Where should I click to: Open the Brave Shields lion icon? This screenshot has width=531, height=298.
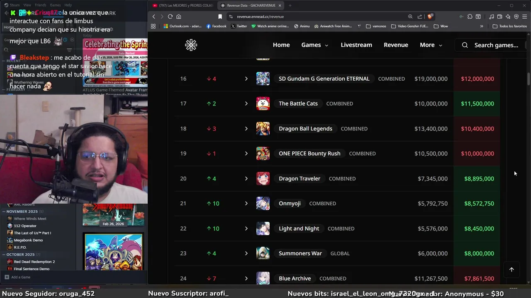pos(430,17)
